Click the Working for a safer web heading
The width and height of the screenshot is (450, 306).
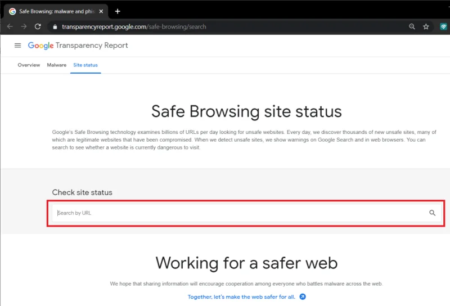(246, 263)
